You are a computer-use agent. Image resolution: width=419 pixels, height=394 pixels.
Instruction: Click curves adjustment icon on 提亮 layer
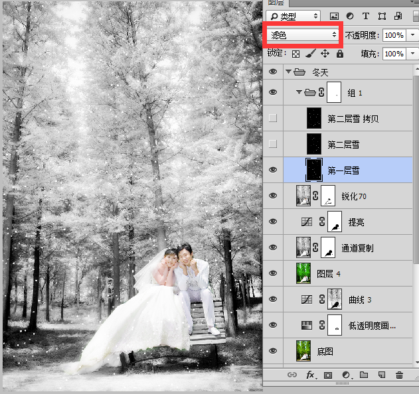point(307,222)
